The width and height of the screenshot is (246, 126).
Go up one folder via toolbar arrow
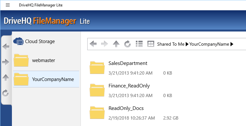[116, 44]
